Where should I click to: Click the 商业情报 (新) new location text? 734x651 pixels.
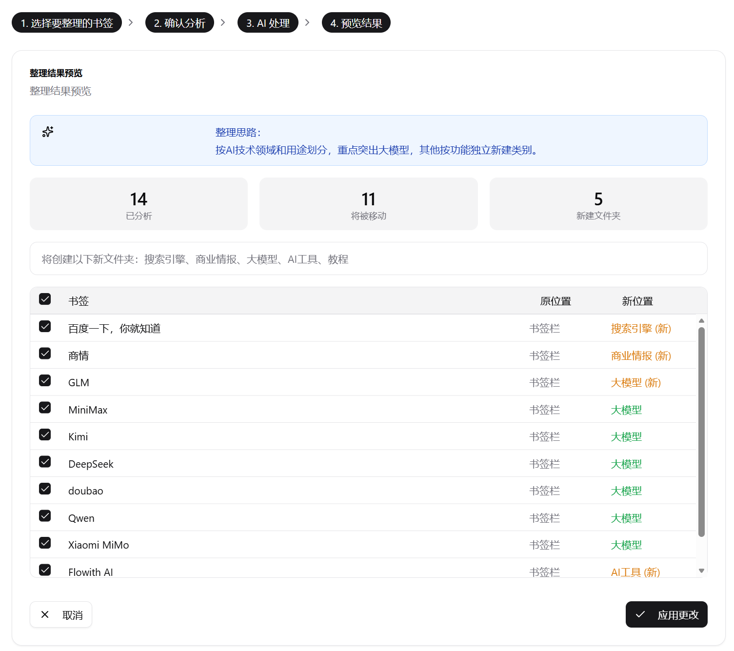(x=641, y=356)
